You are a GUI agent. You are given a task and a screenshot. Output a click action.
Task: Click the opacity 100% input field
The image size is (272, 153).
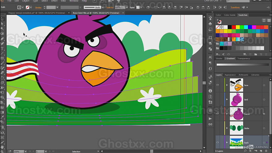[x=120, y=7]
